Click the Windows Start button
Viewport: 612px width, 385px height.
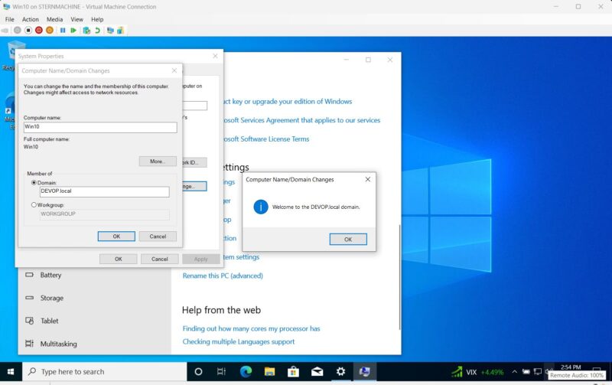[11, 372]
